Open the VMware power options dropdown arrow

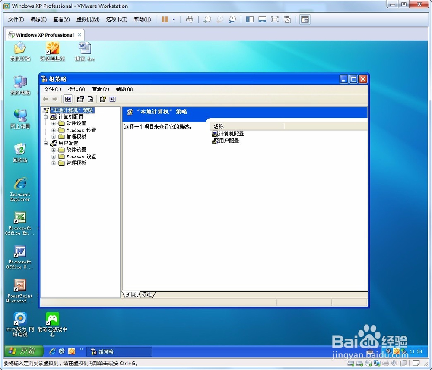(x=174, y=19)
